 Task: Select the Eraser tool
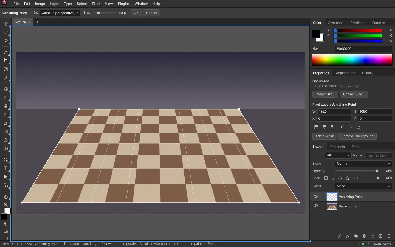6,123
